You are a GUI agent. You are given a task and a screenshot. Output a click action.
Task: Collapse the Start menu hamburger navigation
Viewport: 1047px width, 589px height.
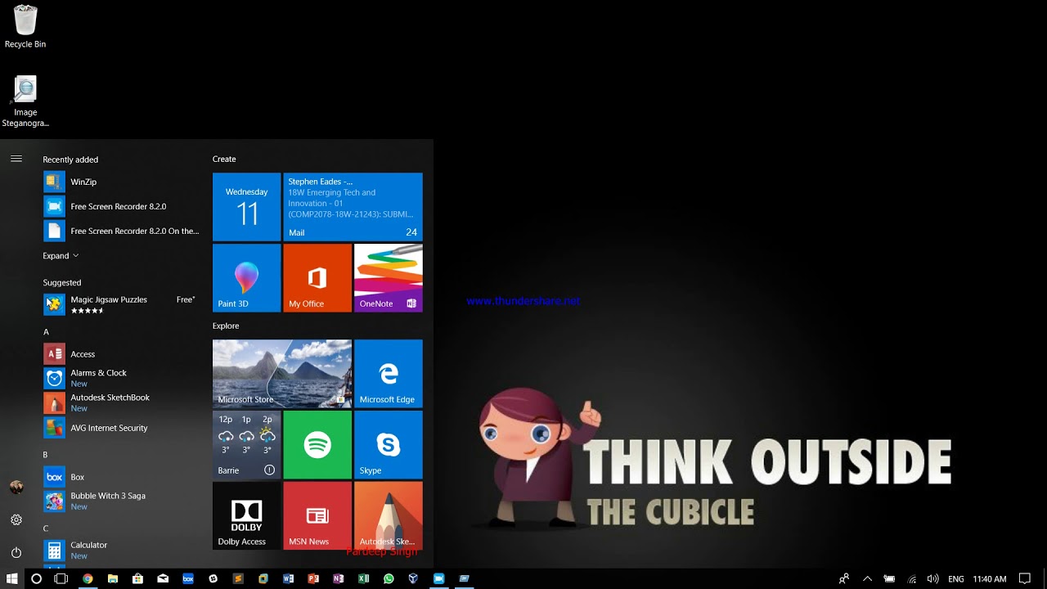coord(16,159)
